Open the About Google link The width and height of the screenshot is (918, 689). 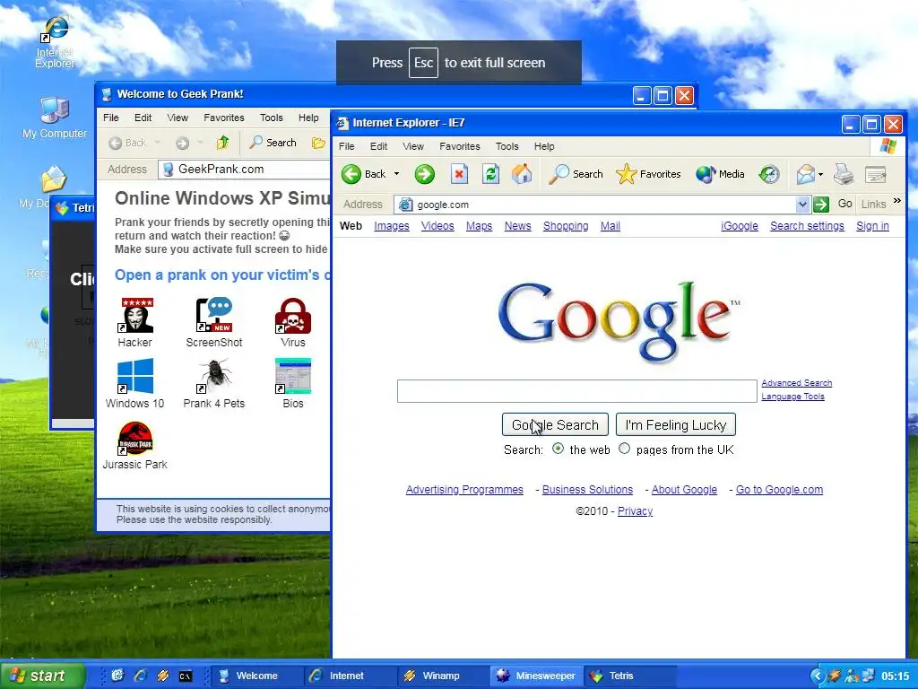pyautogui.click(x=684, y=489)
